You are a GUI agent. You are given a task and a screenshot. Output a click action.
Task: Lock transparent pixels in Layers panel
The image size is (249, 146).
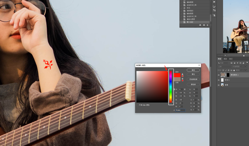tap(223, 70)
